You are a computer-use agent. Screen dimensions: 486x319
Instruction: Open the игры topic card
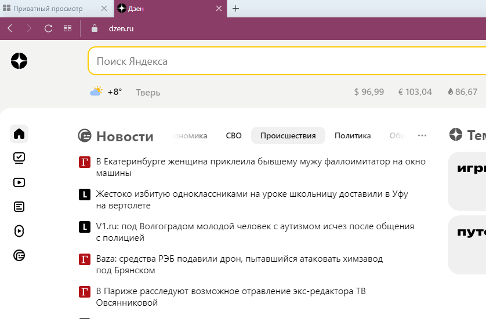(467, 181)
